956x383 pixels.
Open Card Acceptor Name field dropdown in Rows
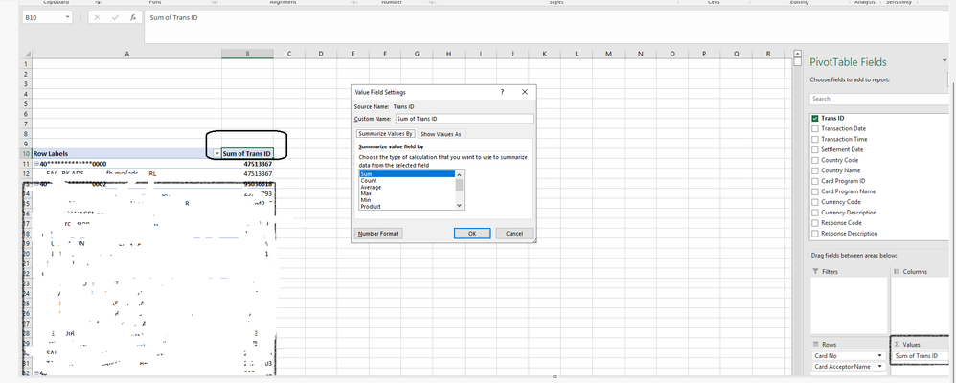[x=878, y=367]
